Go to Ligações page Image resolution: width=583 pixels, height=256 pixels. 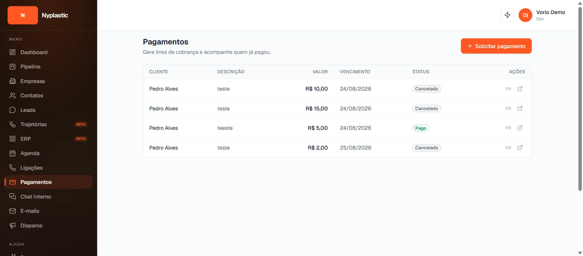pyautogui.click(x=48, y=168)
